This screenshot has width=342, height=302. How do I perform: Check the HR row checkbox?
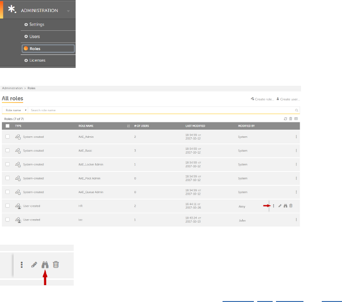(8, 206)
